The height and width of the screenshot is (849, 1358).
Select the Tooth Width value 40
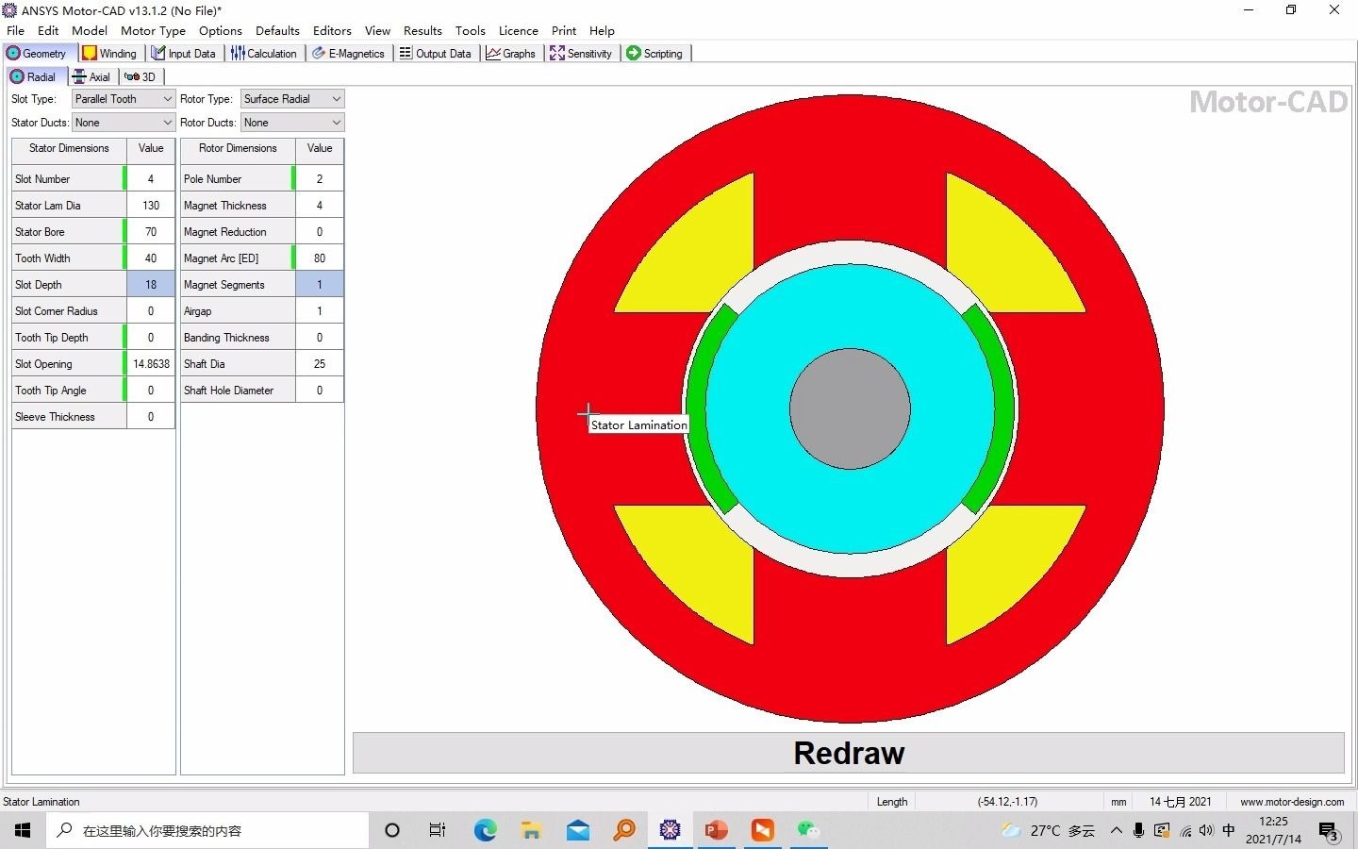tap(151, 258)
